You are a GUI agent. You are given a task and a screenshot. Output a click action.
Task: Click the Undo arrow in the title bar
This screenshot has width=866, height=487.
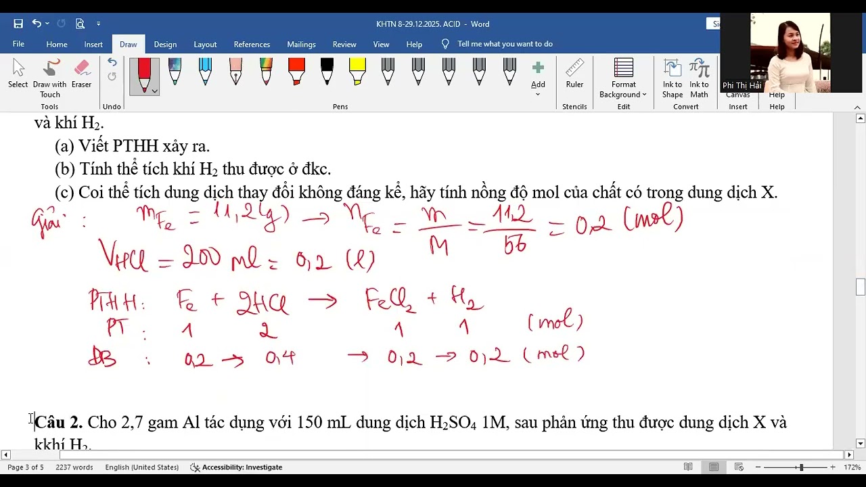[x=37, y=24]
